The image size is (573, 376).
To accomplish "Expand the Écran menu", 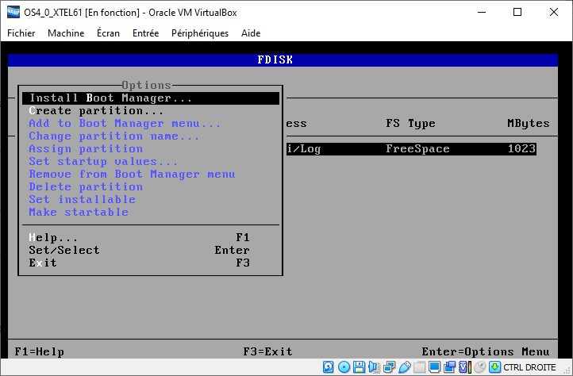I will pyautogui.click(x=108, y=33).
